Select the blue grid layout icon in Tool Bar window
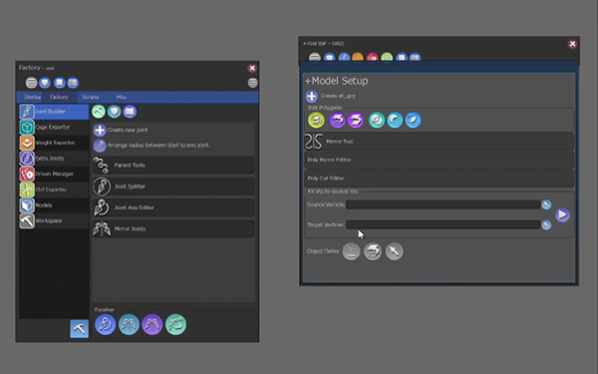This screenshot has height=374, width=598. pos(416,57)
